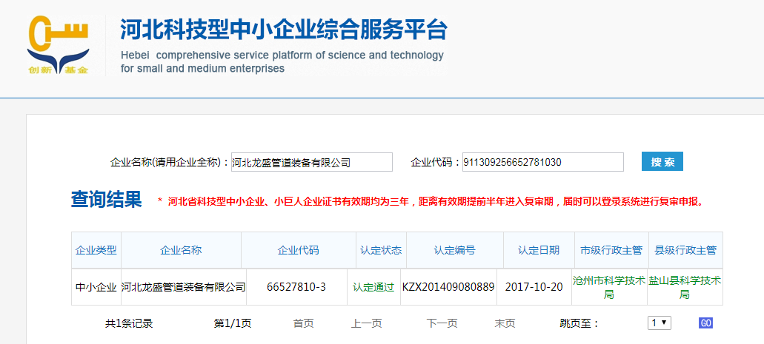
Task: Select the KZX201409080889 number cell
Action: click(x=448, y=287)
